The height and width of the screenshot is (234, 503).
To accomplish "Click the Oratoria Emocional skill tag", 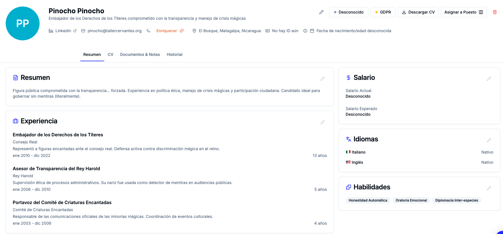I will 411,200.
